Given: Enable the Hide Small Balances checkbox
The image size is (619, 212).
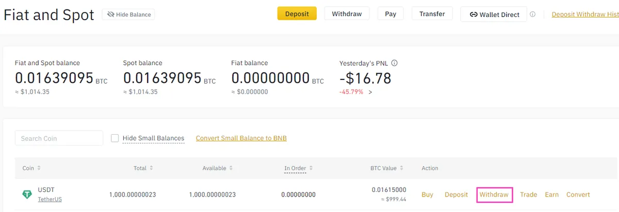Looking at the screenshot, I should coord(115,138).
